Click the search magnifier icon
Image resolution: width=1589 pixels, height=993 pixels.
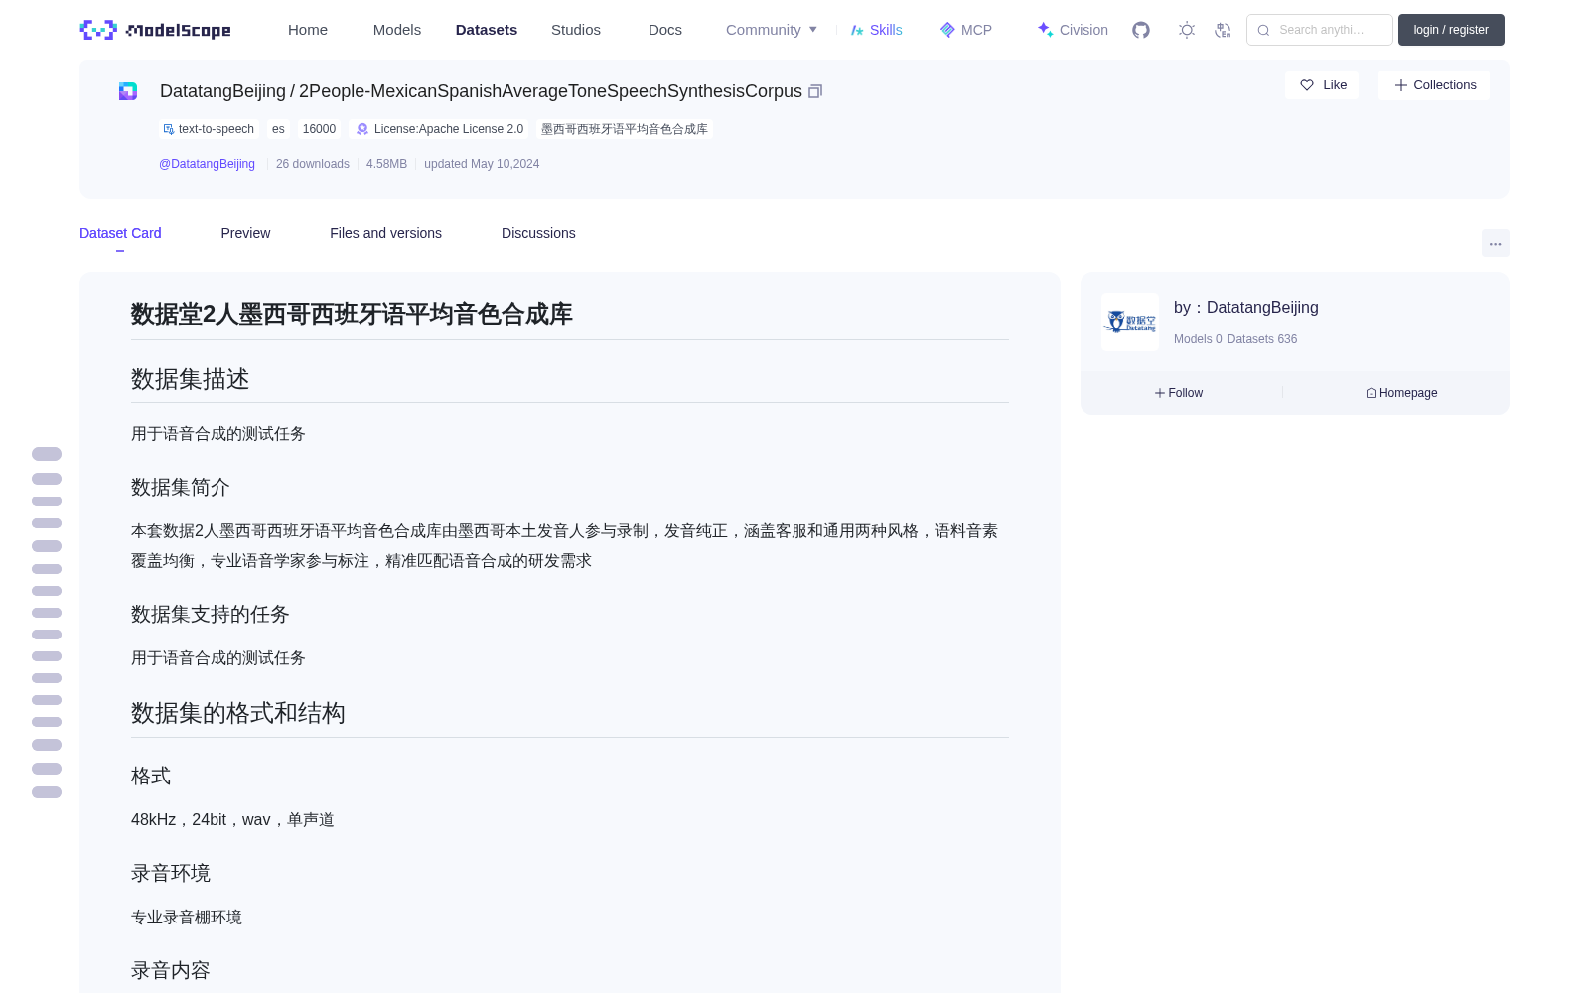point(1263,30)
